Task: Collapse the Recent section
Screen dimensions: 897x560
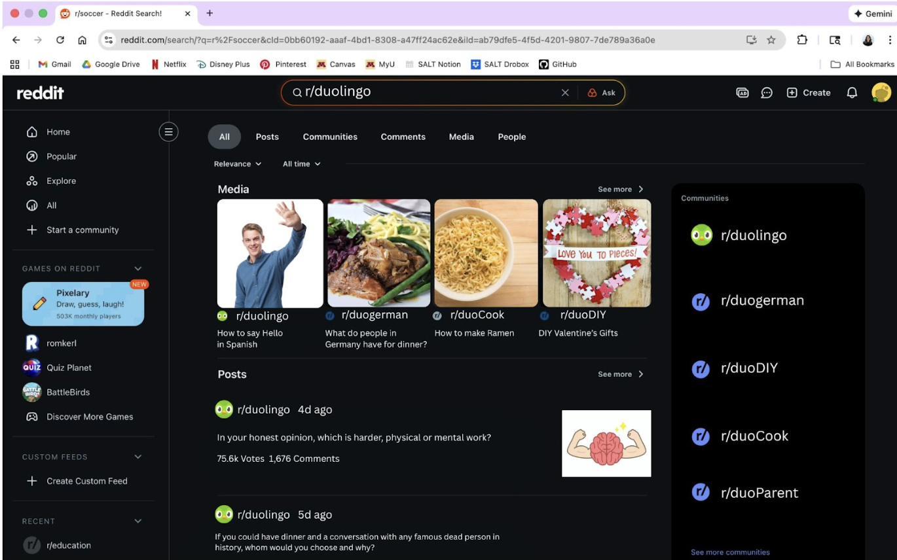Action: [x=138, y=521]
